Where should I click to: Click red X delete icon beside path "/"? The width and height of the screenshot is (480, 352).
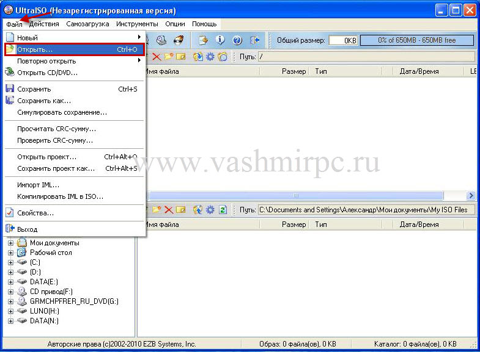tap(157, 57)
